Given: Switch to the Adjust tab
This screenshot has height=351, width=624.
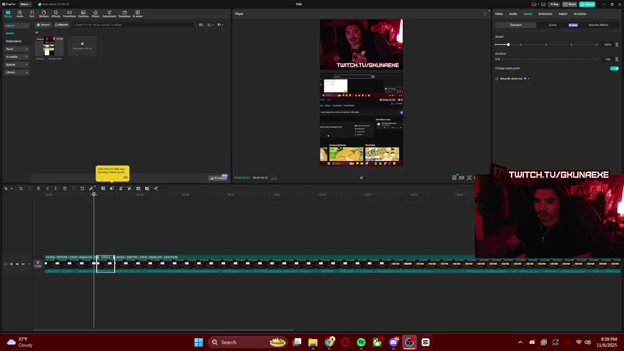Looking at the screenshot, I should pos(563,14).
